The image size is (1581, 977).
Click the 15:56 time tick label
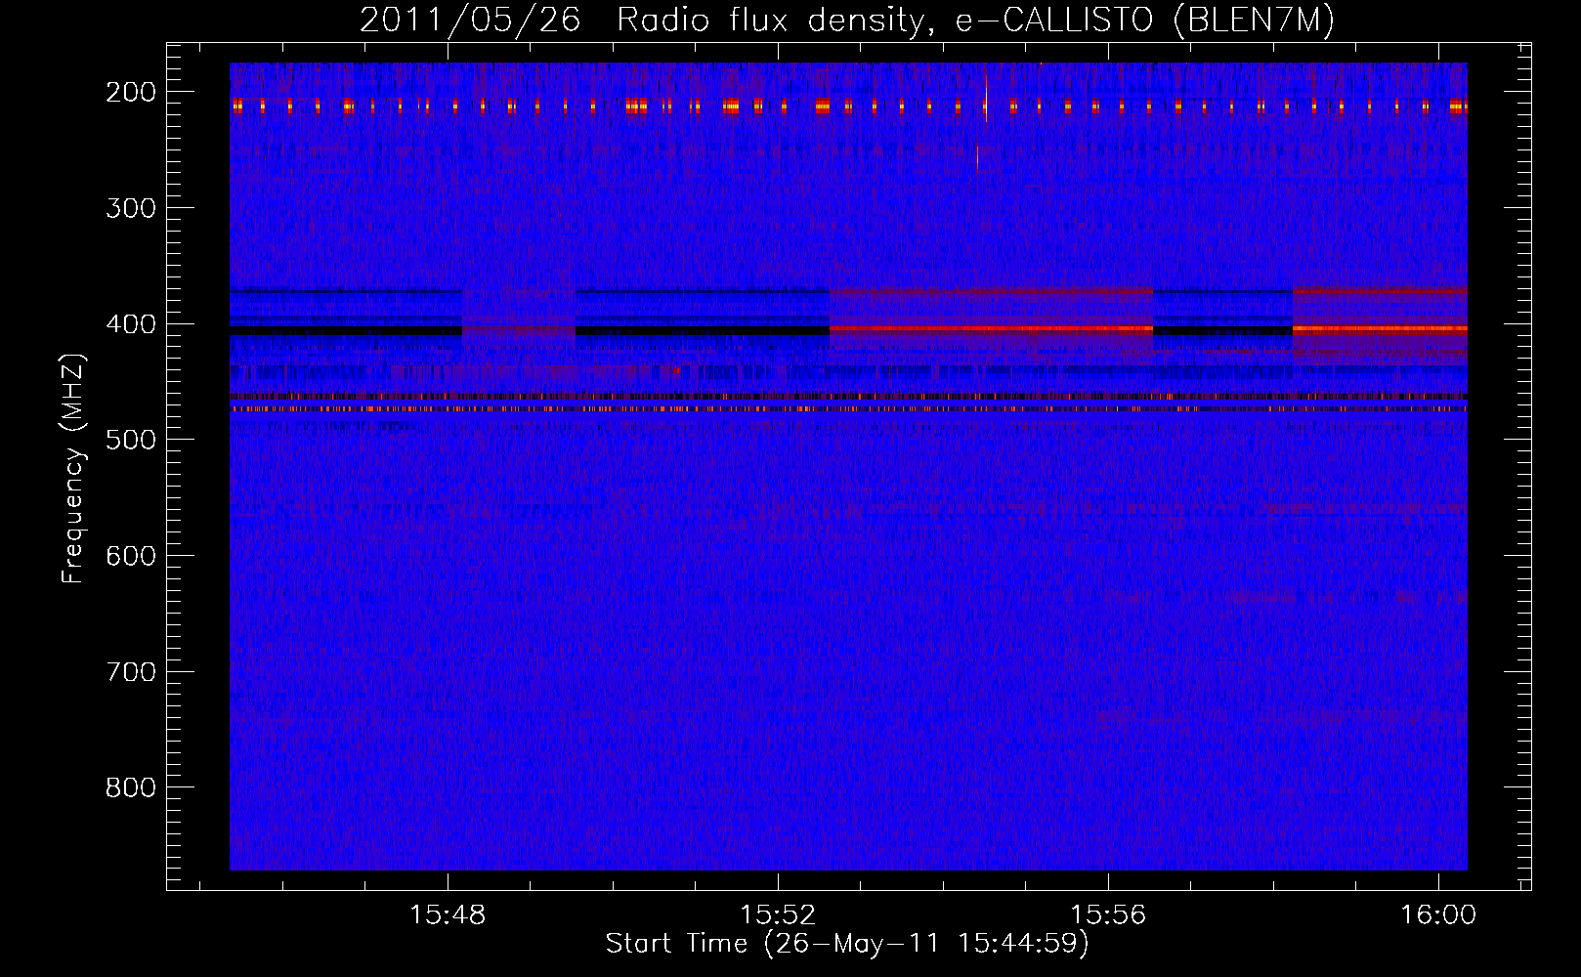point(1108,915)
